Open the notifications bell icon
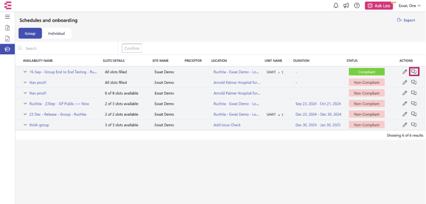 click(x=336, y=6)
